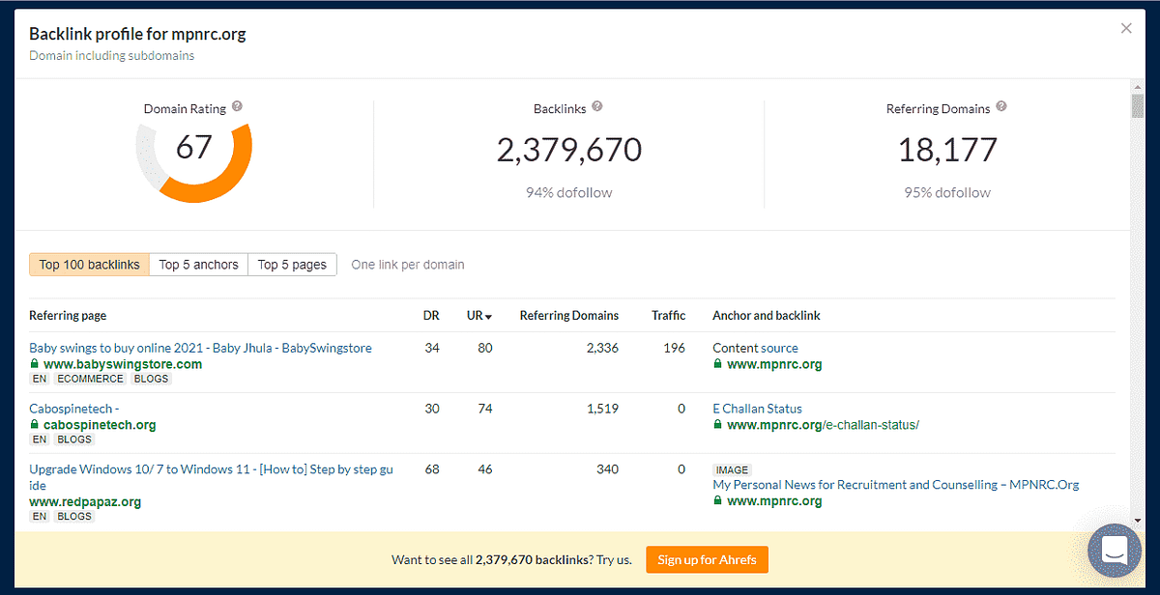Open mpnrc.org/e-challan-status backlink URL
Screen dimensions: 1160x595
(823, 425)
